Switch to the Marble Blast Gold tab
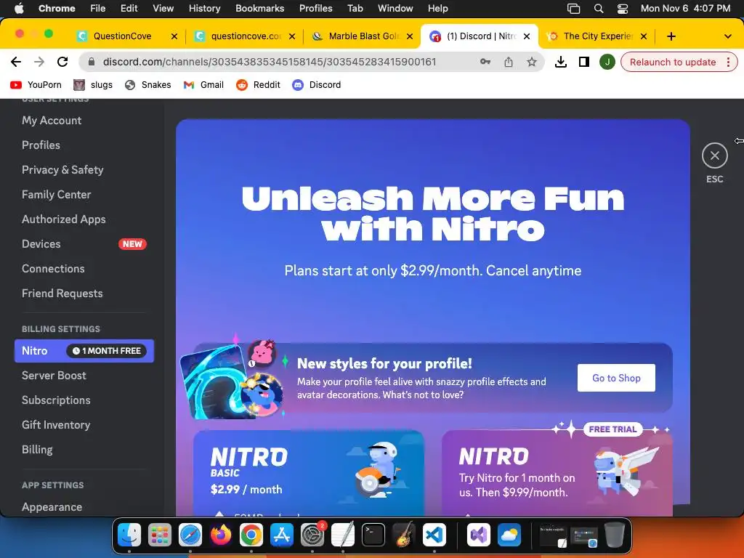 point(363,36)
